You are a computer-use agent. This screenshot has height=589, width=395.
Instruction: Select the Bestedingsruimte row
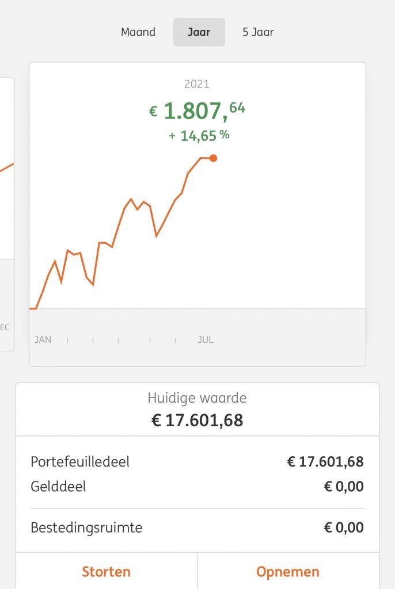(197, 527)
